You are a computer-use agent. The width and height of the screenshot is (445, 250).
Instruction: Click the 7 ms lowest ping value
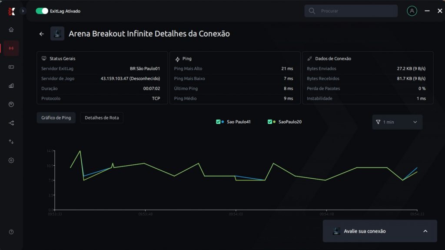coord(289,78)
